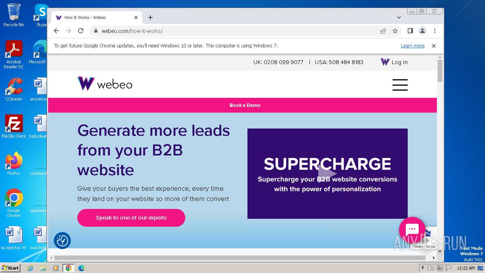This screenshot has height=273, width=485.
Task: Follow the Learn more link
Action: 413,46
